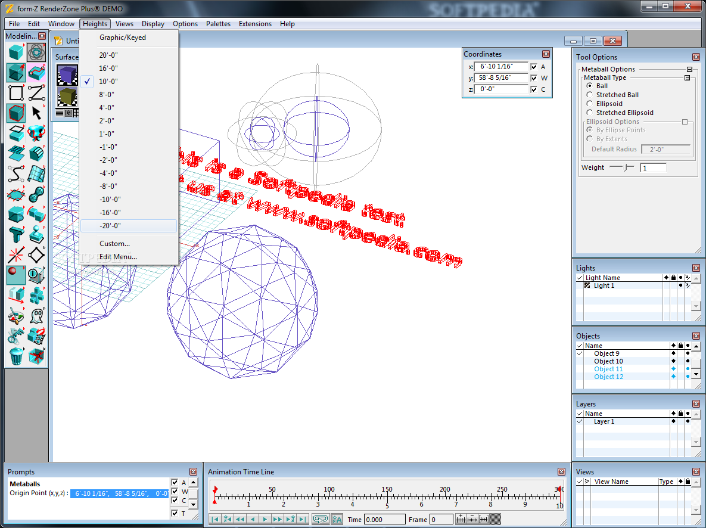The image size is (706, 528).
Task: Open the Extensions menu
Action: tap(256, 24)
